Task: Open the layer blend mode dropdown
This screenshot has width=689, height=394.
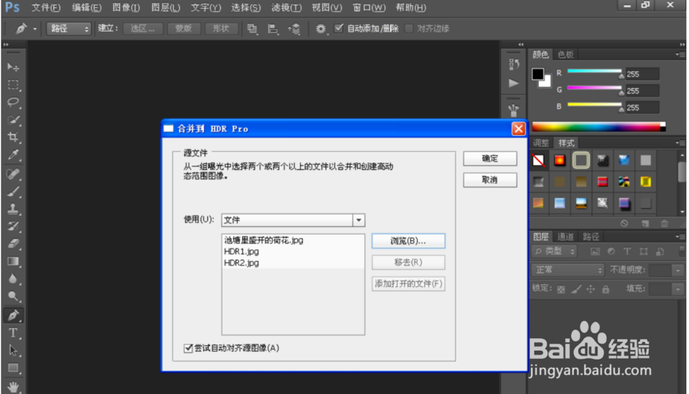Action: (568, 270)
